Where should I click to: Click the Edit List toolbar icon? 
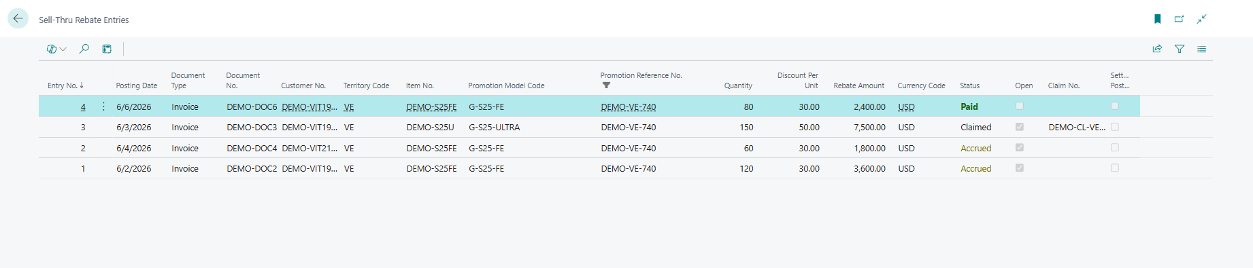(107, 49)
